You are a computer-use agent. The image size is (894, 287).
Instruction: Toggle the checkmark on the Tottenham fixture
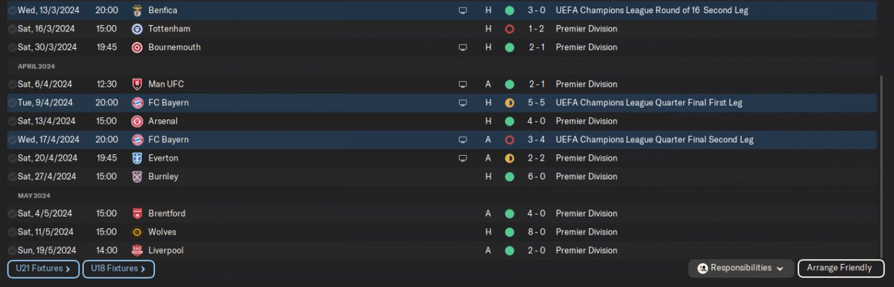click(x=12, y=29)
